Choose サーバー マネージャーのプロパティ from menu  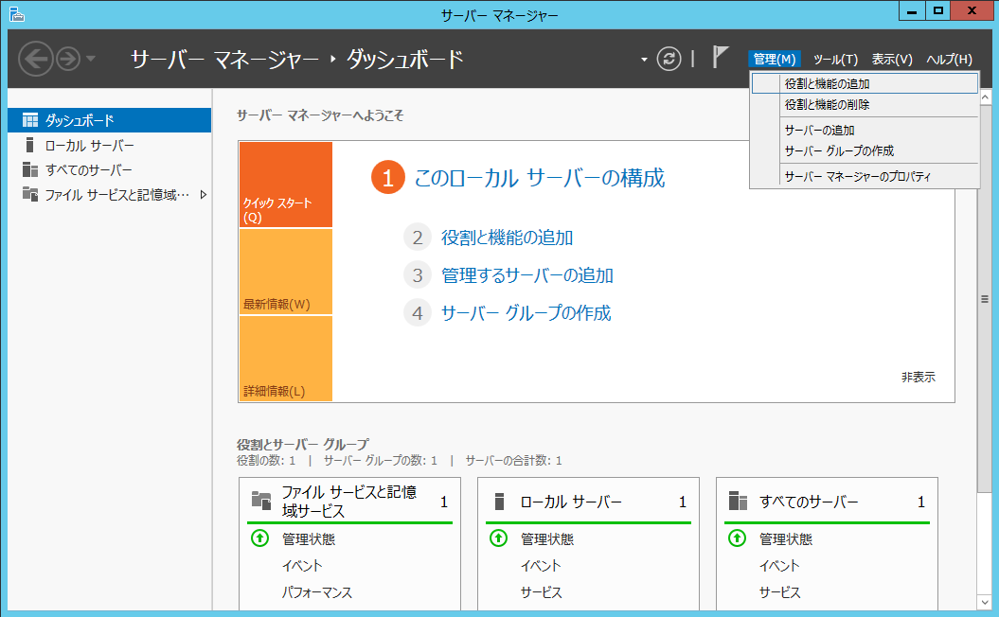coord(858,176)
